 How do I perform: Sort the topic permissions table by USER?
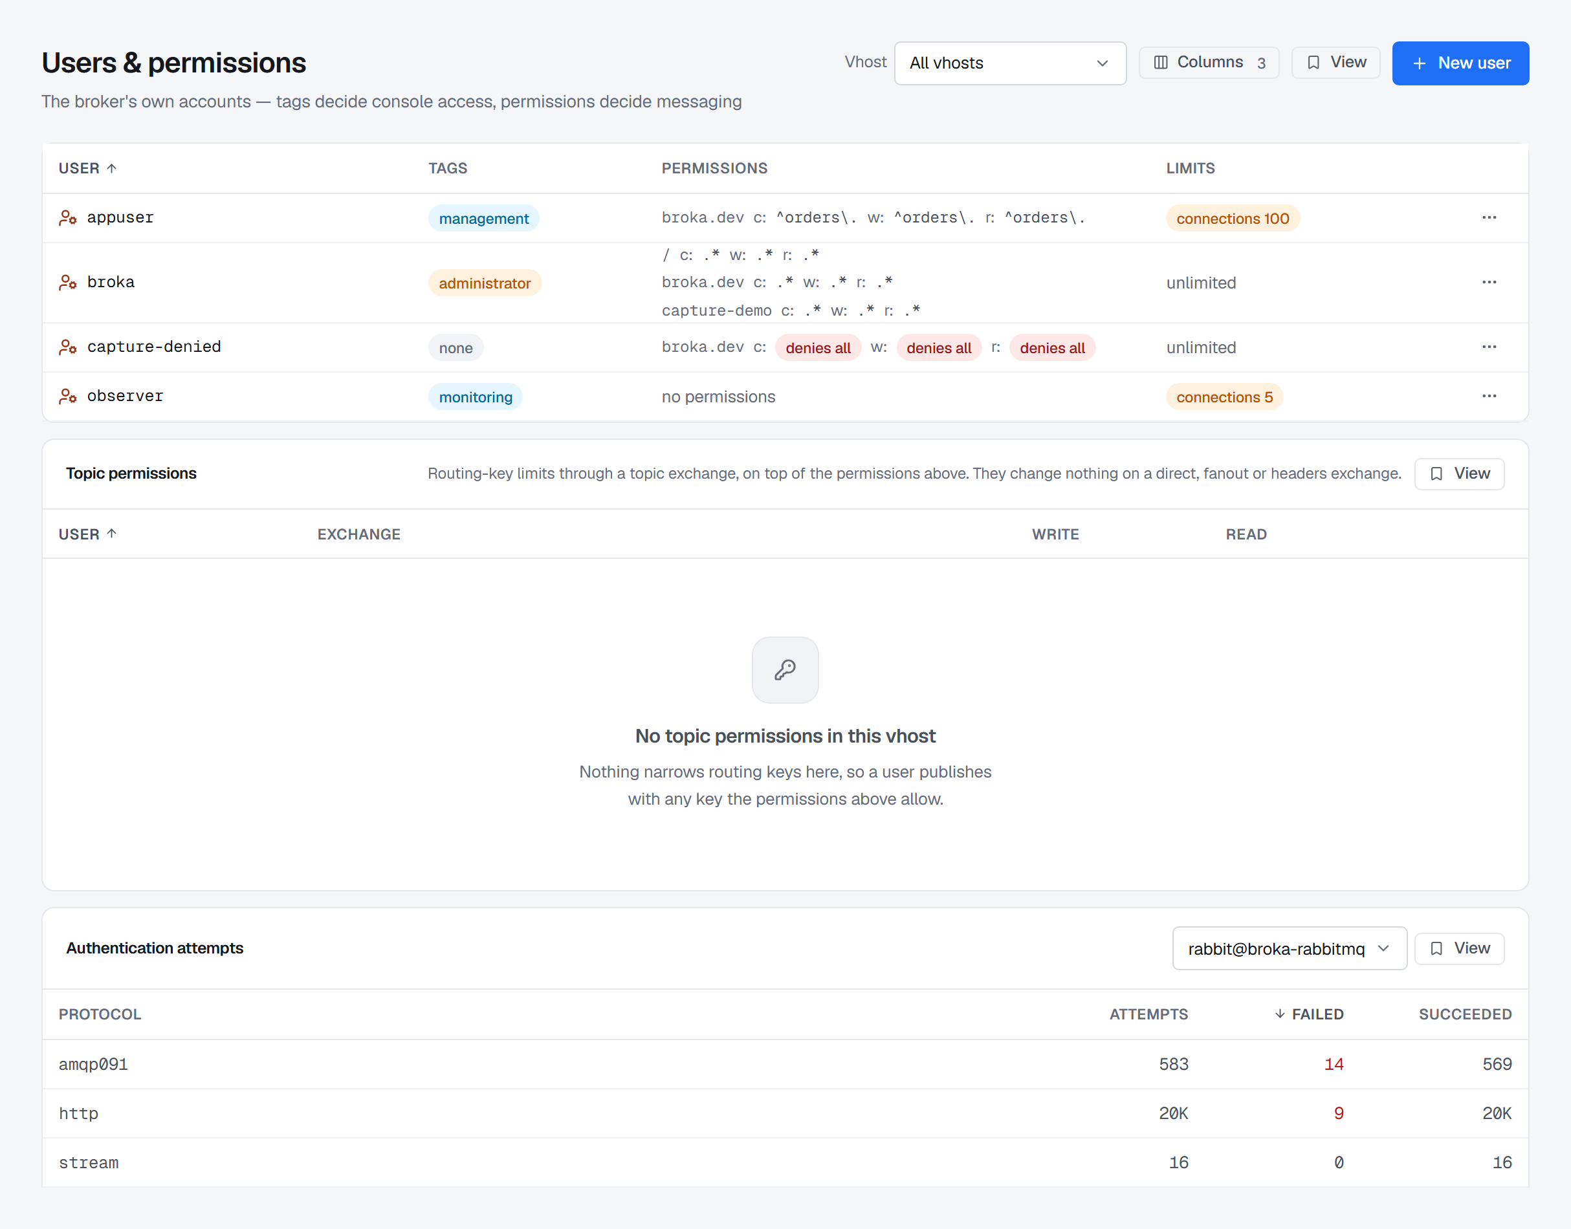point(88,534)
